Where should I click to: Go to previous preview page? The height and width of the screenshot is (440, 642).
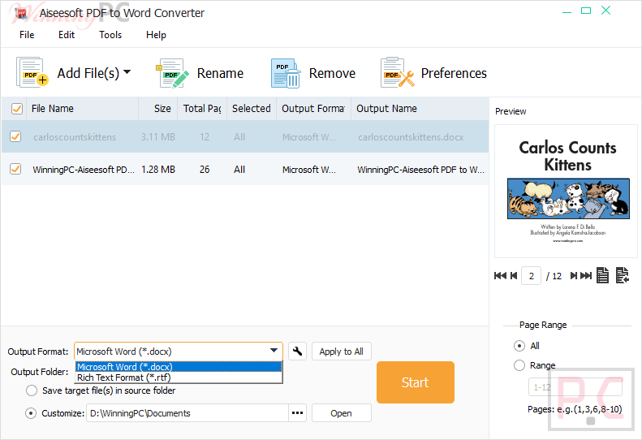(514, 276)
